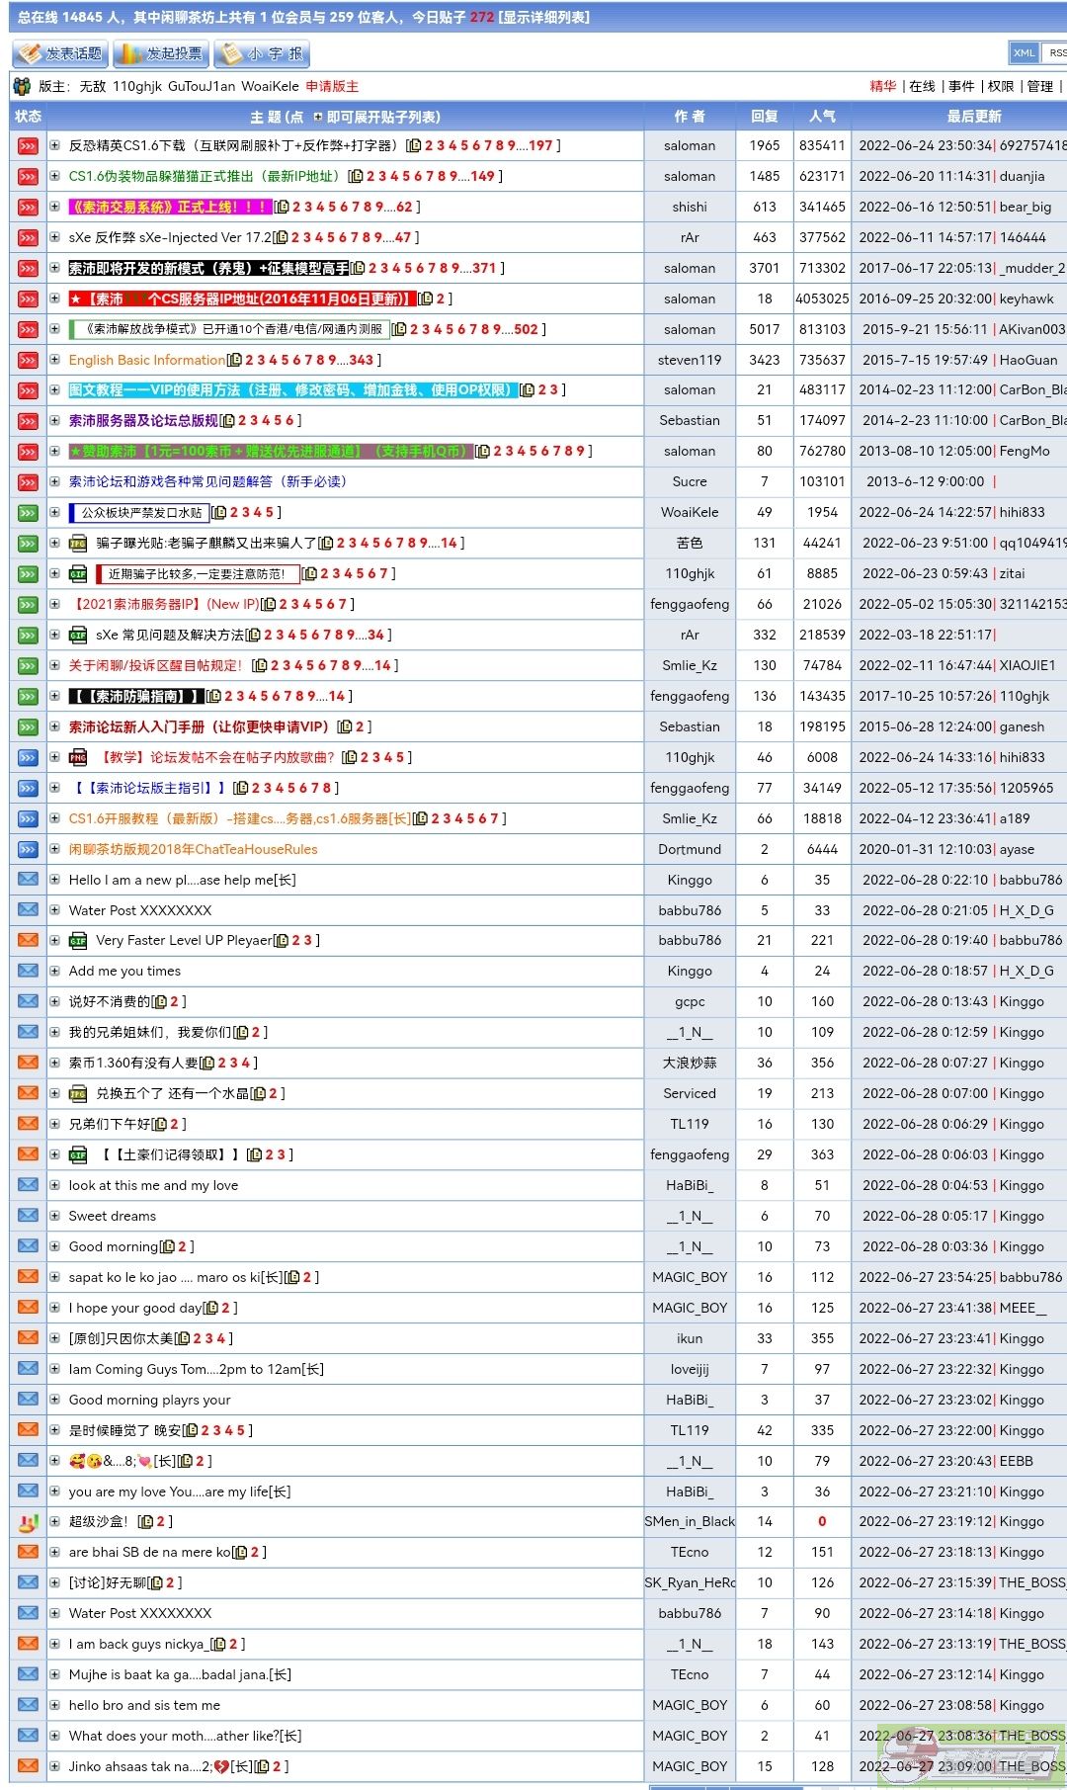Screen dimensions: 1067x1790
Task: Expand sub-posts of Add me you times
Action: (55, 972)
